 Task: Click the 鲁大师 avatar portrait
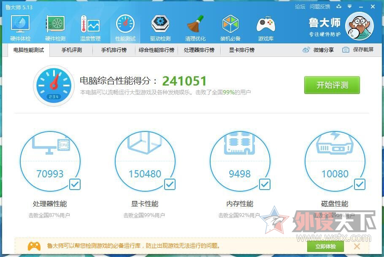[x=360, y=26]
